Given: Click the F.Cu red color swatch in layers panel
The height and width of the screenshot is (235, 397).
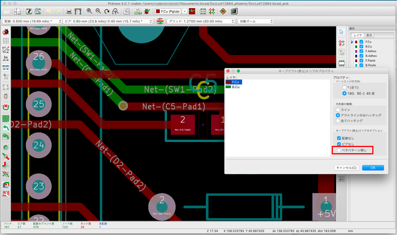Looking at the screenshot, I should [x=356, y=42].
